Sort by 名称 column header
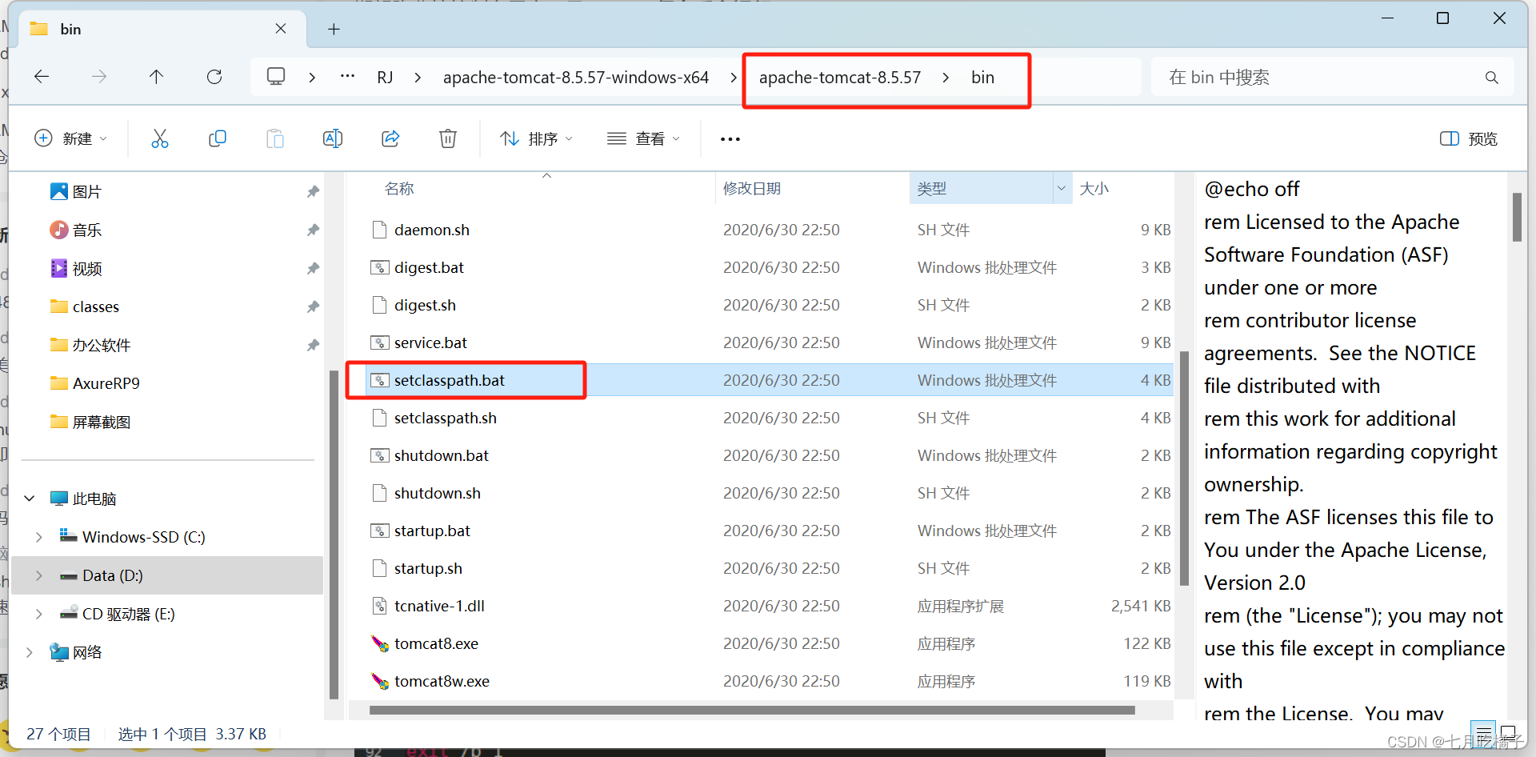Viewport: 1536px width, 757px height. point(398,189)
